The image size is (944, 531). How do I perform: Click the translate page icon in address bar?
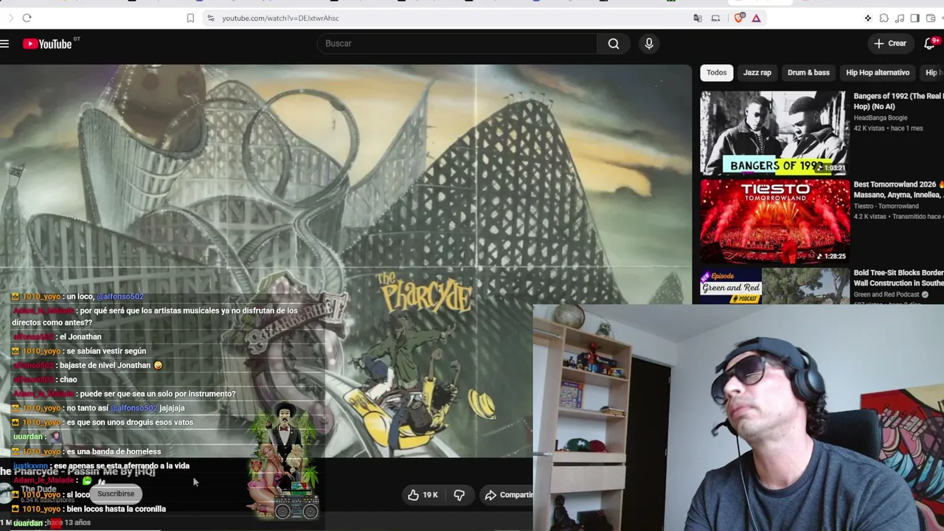click(698, 18)
